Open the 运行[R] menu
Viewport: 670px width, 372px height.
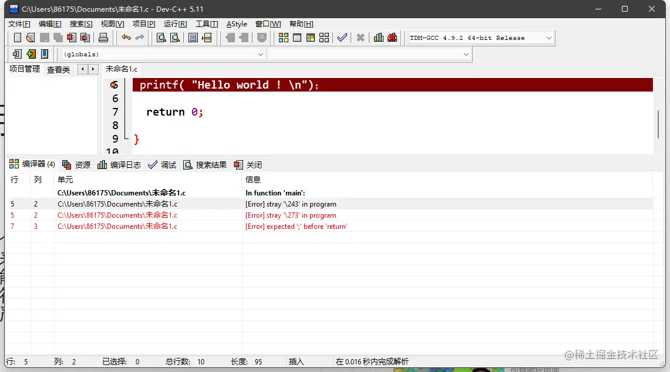pyautogui.click(x=175, y=24)
